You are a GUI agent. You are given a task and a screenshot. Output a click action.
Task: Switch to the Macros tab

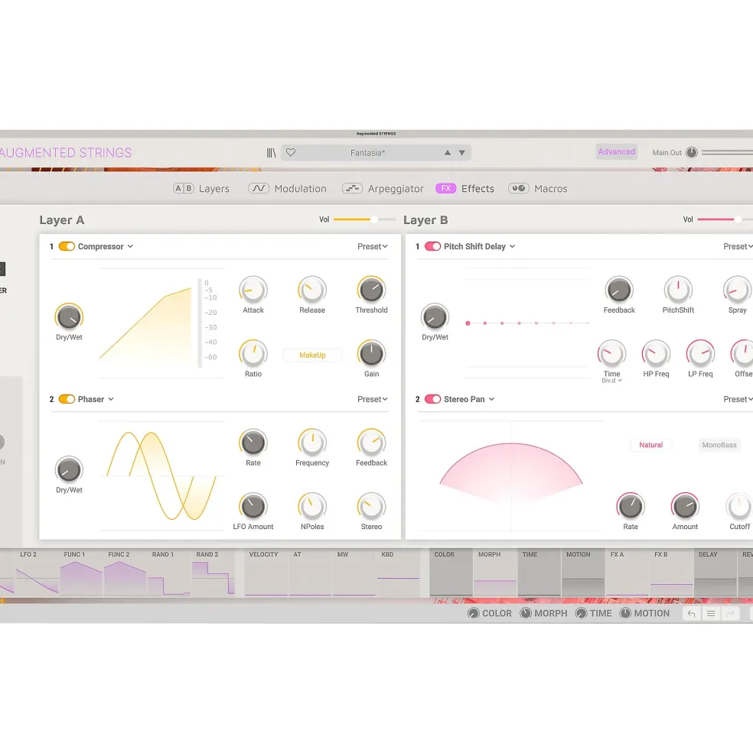(538, 188)
